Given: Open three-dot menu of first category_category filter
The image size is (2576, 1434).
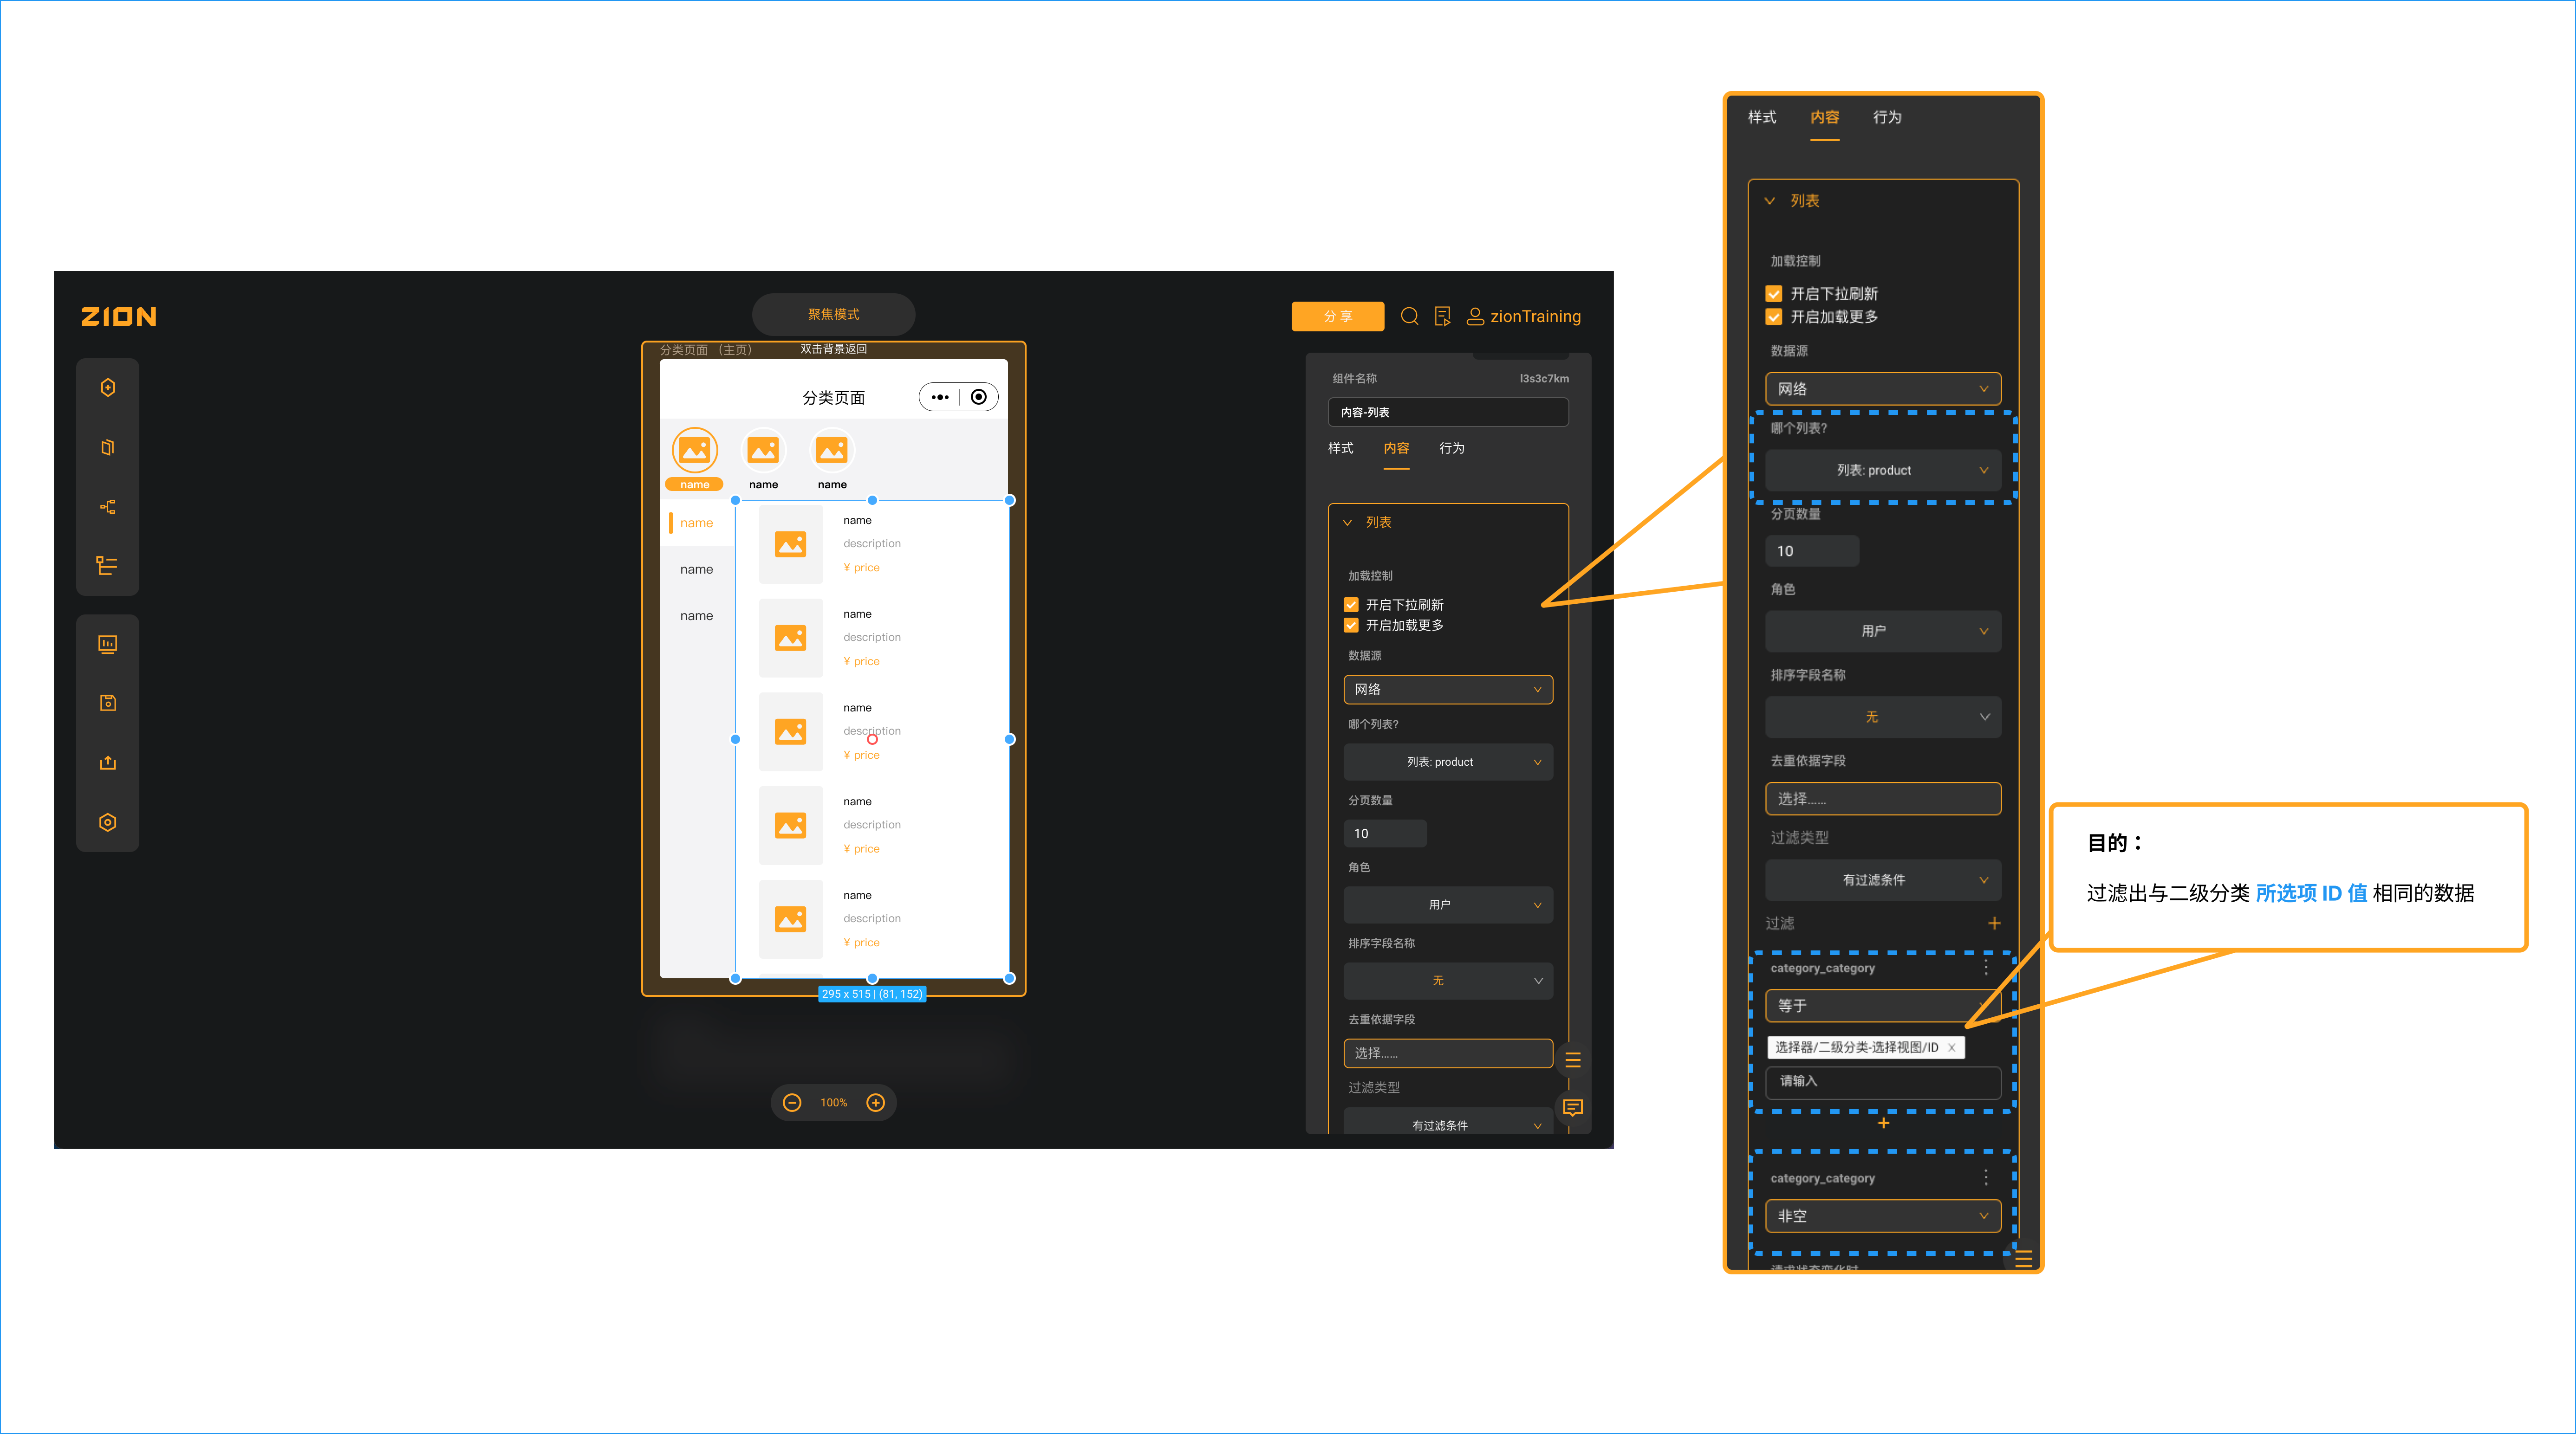Looking at the screenshot, I should (x=1986, y=967).
